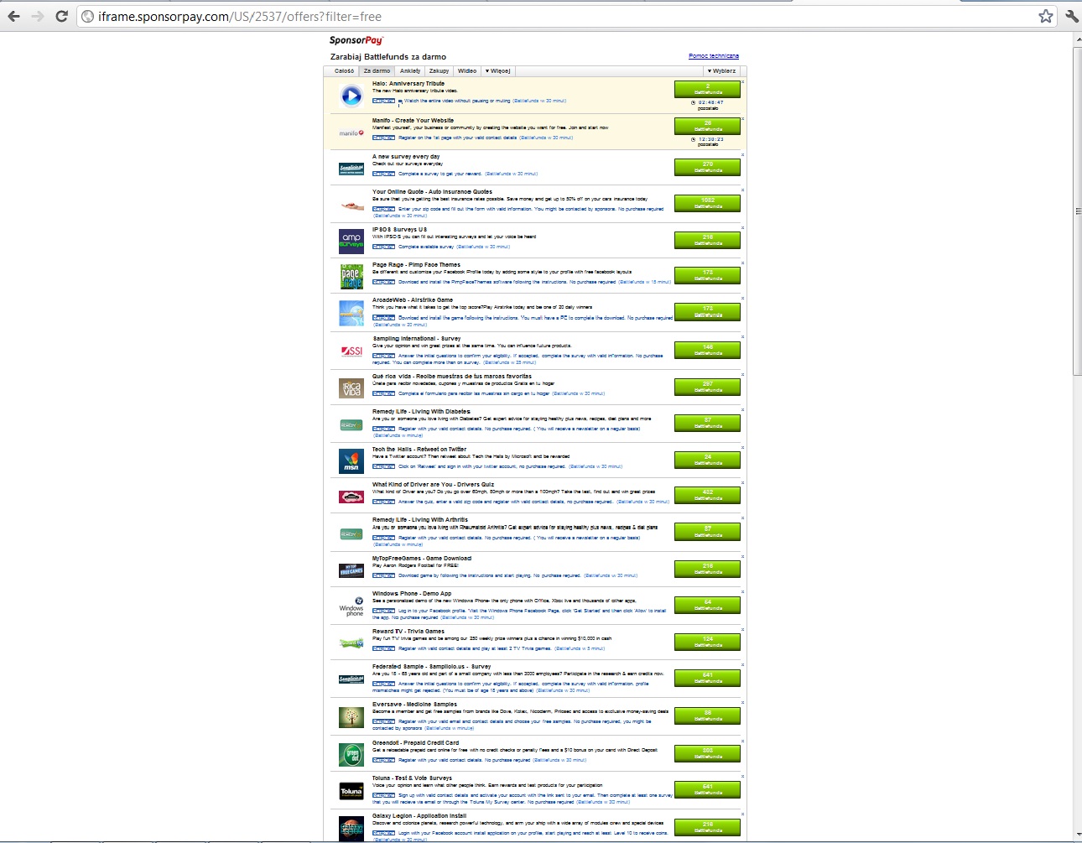Image resolution: width=1082 pixels, height=843 pixels.
Task: Open the Pomoc techniczna link
Action: click(x=714, y=56)
